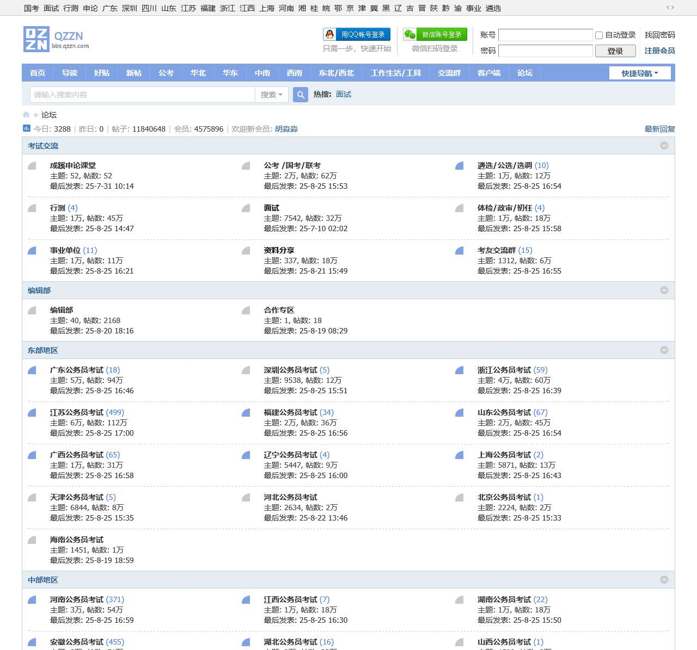This screenshot has width=697, height=650.
Task: Collapse the 编辑部 section
Action: coord(664,290)
